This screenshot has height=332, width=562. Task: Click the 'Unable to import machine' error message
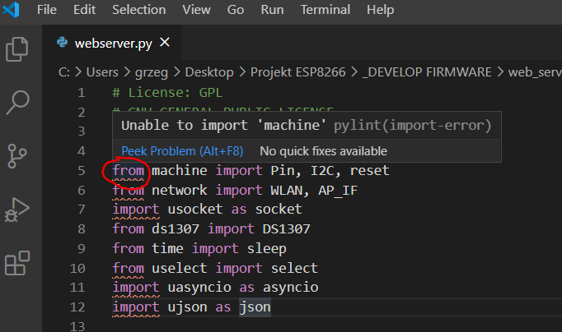[223, 126]
